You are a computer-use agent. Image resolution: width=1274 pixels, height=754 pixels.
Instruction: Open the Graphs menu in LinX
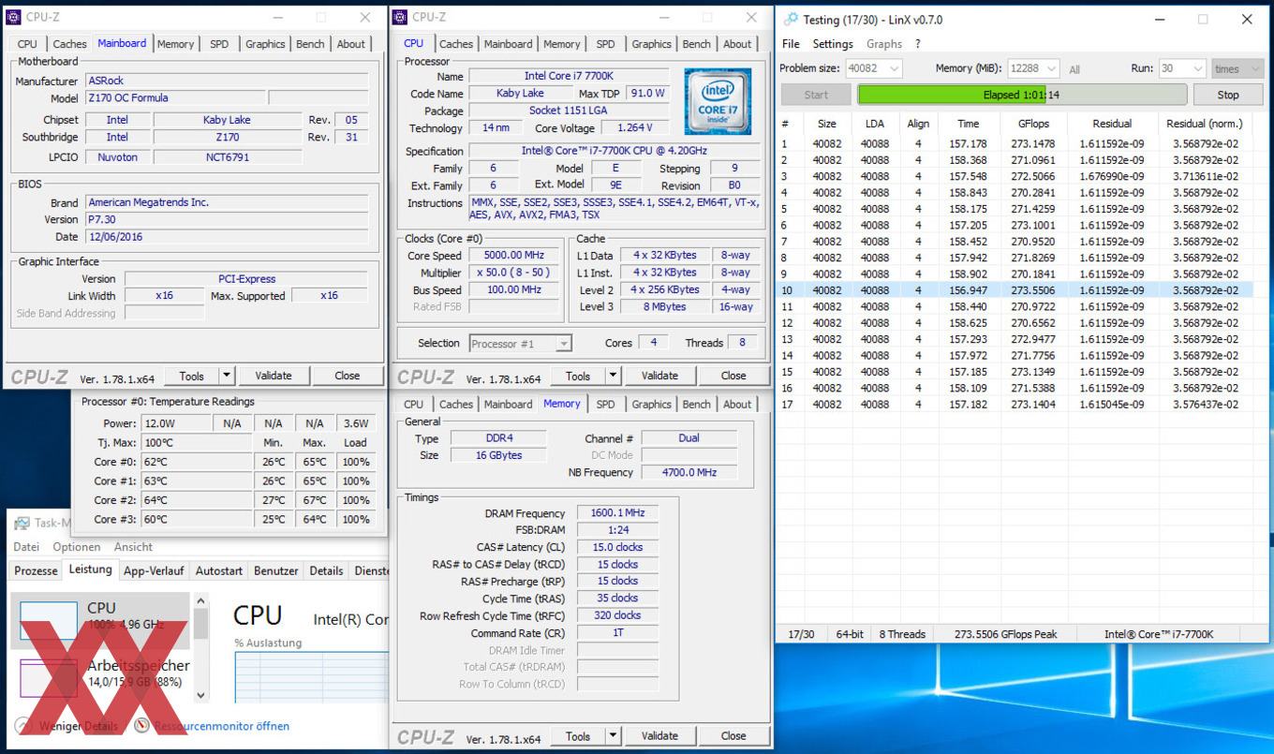click(x=884, y=44)
